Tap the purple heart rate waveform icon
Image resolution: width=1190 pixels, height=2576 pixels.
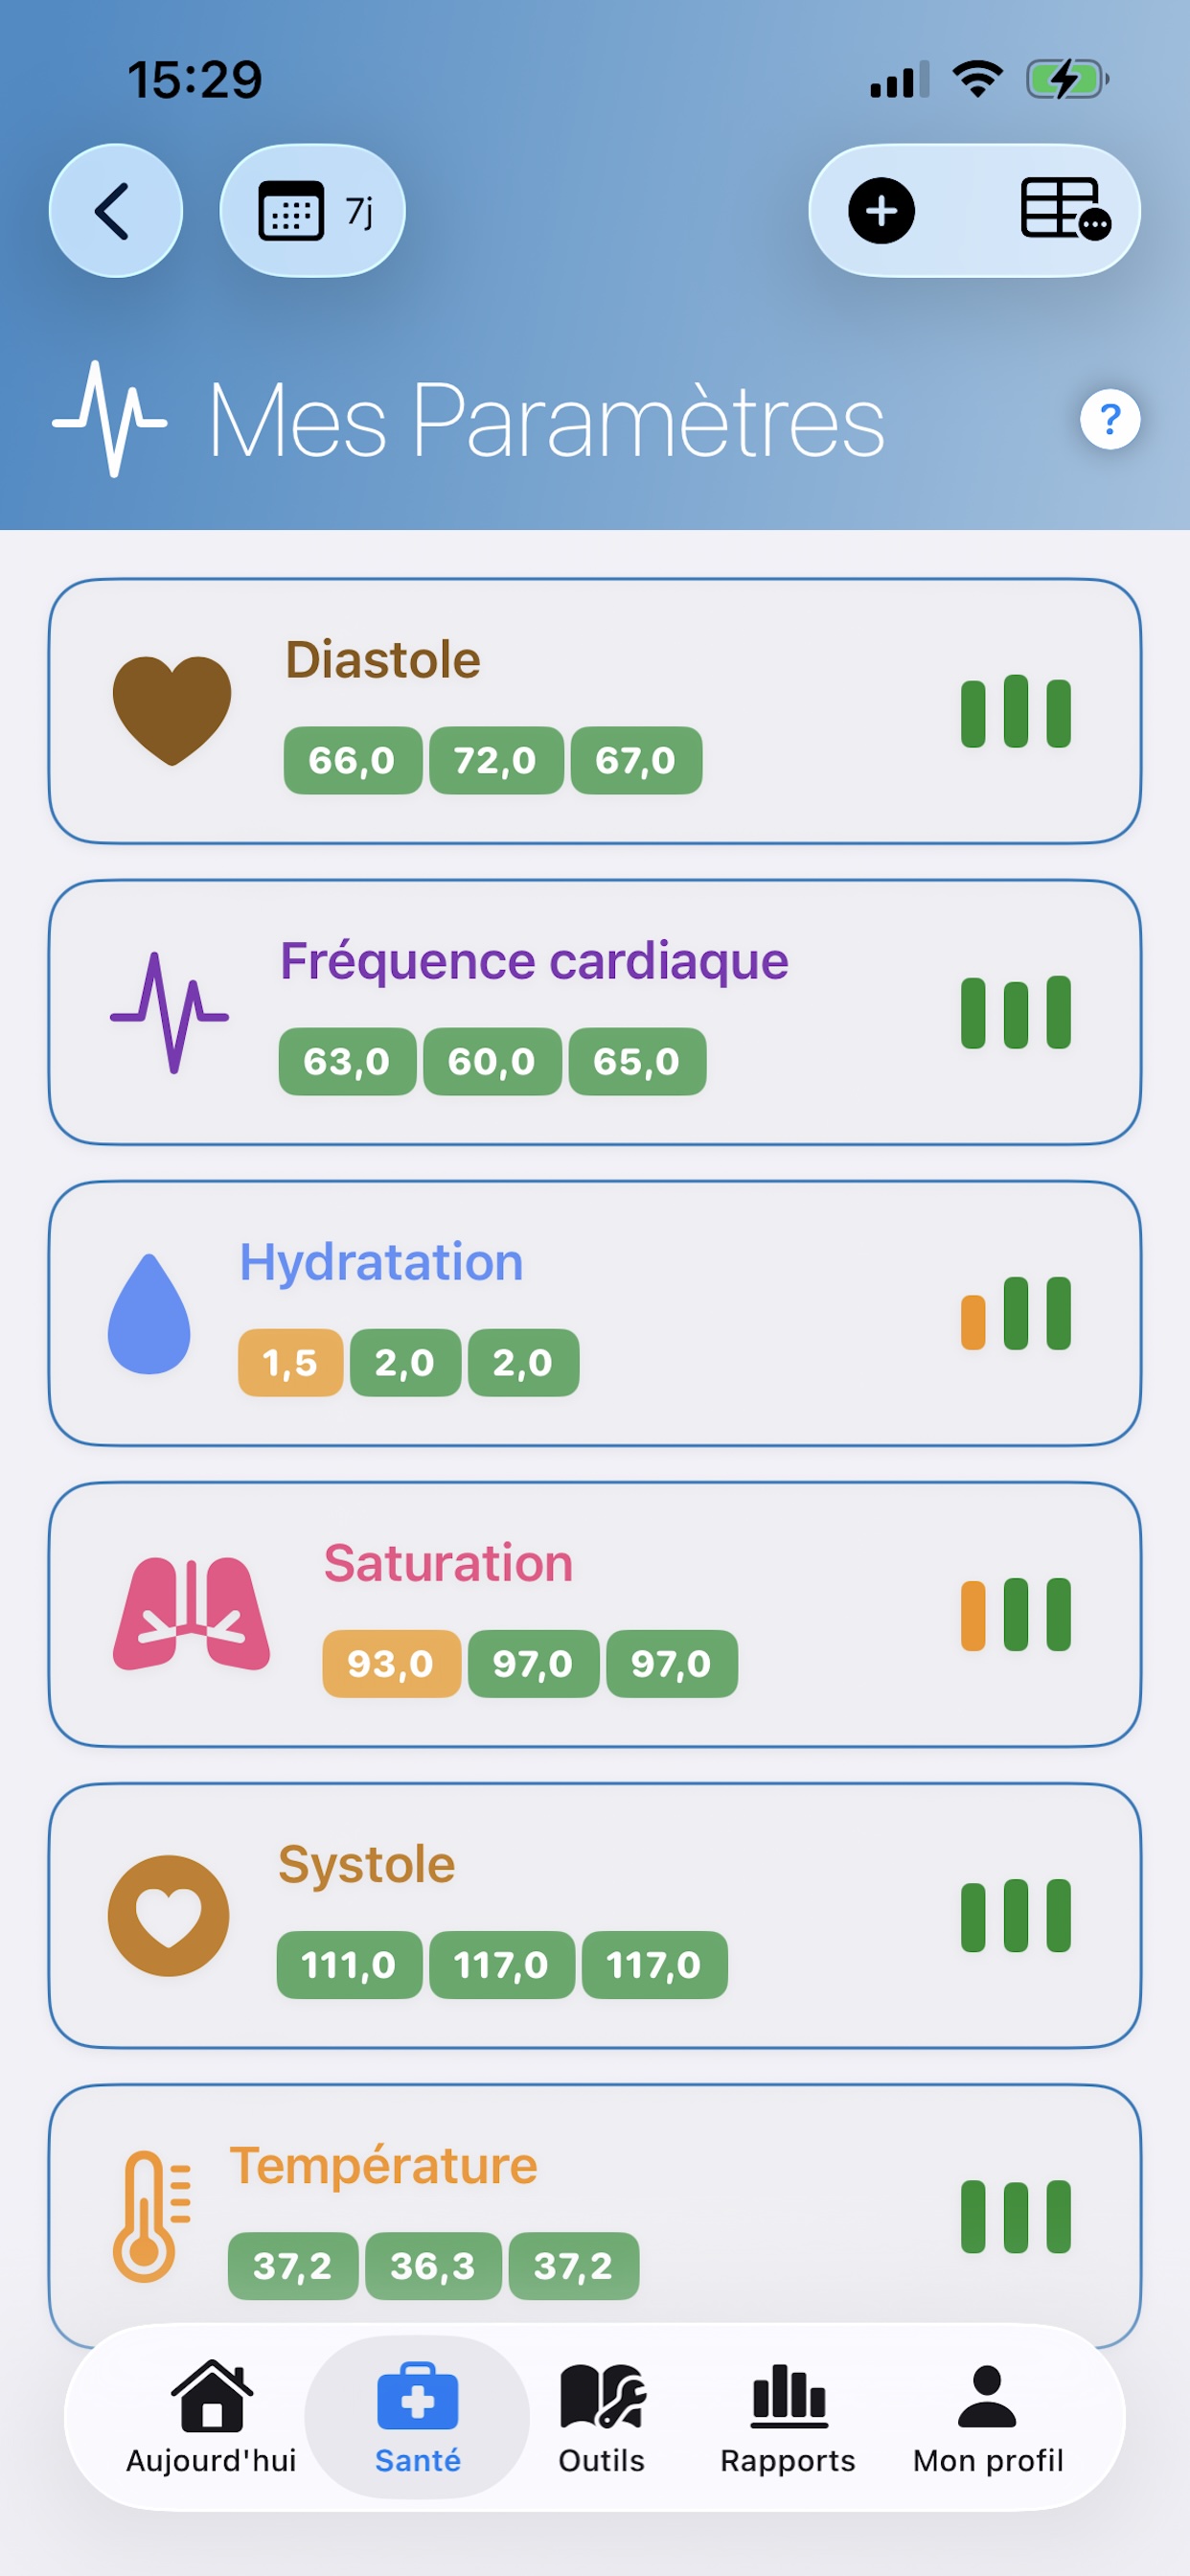pos(169,1013)
